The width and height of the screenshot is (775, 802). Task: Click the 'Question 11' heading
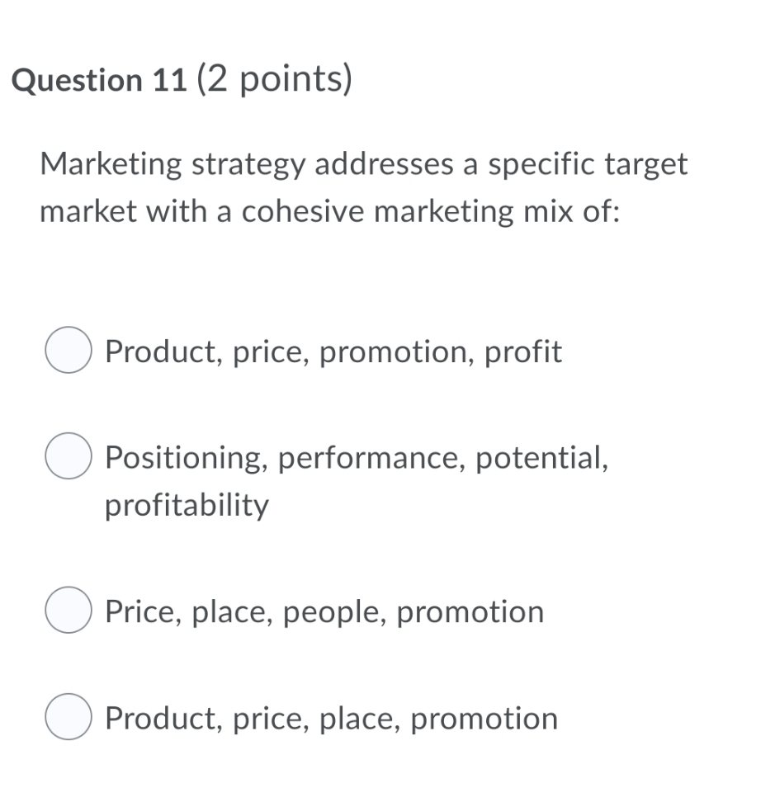[99, 79]
